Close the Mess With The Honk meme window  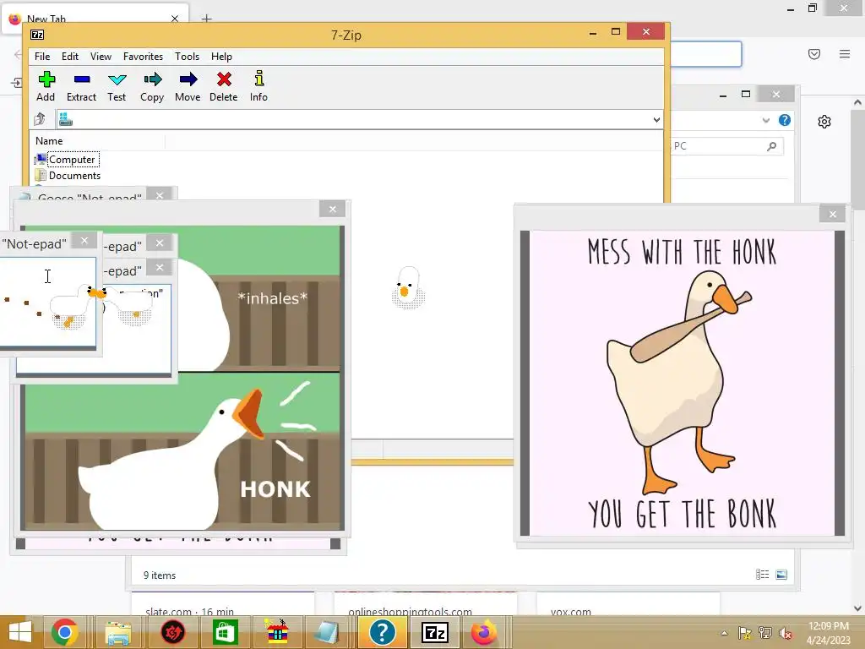click(x=832, y=214)
